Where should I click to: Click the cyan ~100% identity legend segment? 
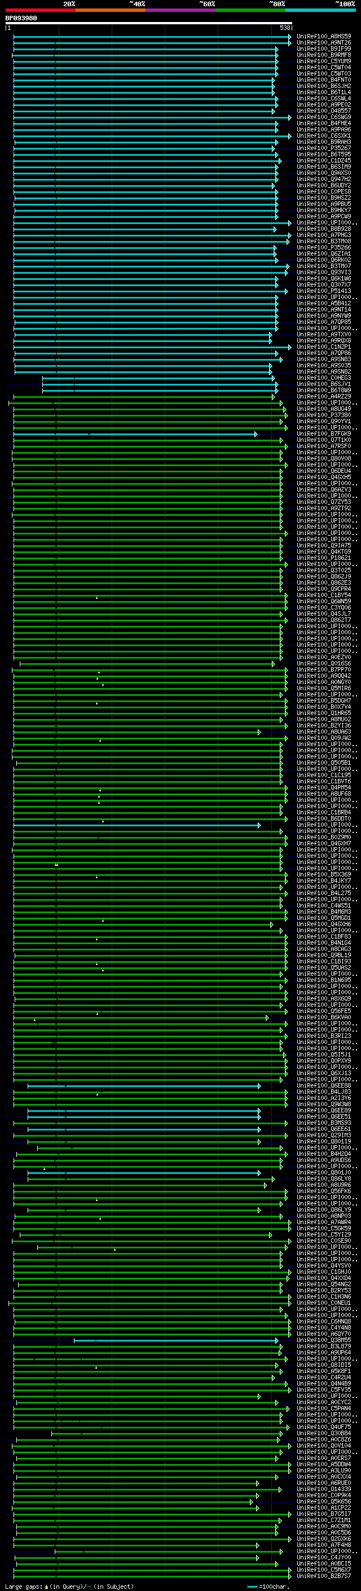320,10
